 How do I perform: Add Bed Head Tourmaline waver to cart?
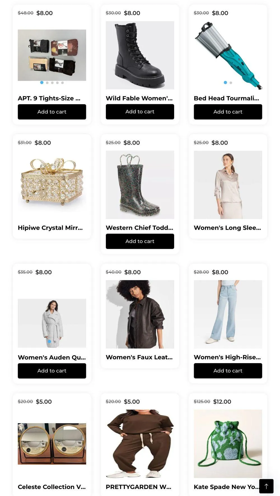228,112
